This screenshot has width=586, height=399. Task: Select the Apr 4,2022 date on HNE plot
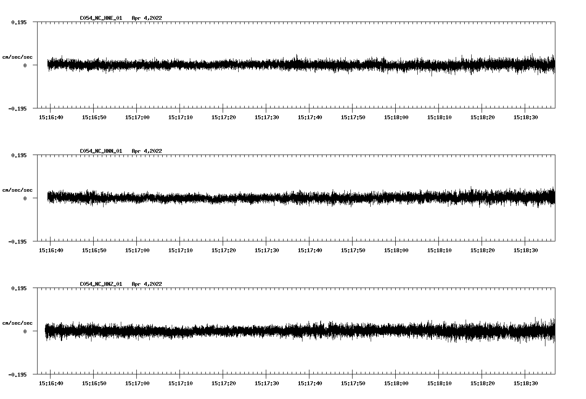(147, 18)
